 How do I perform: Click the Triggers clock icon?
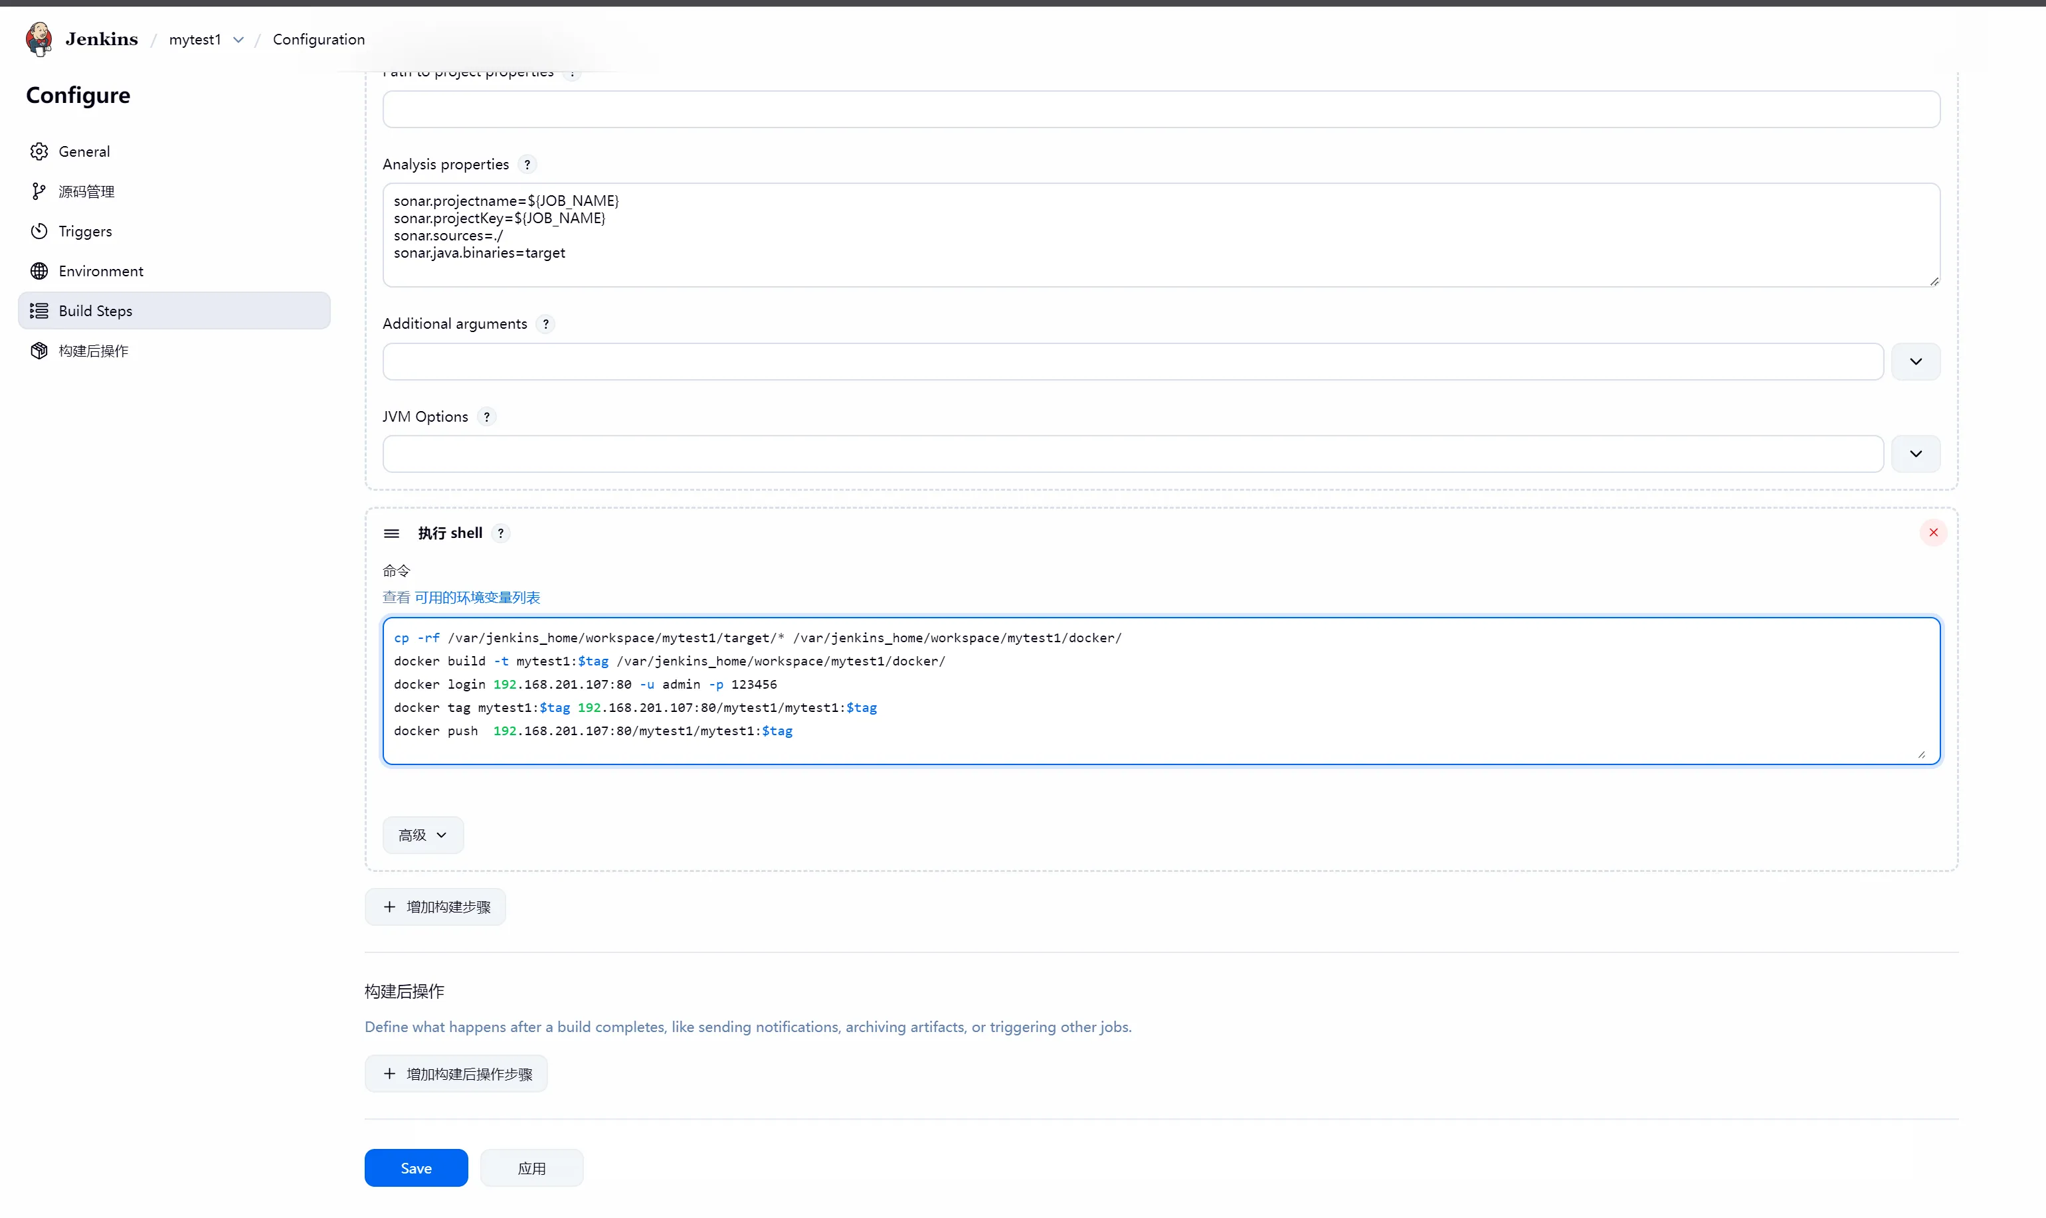tap(39, 232)
